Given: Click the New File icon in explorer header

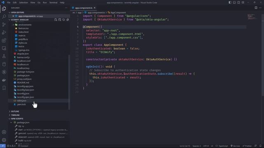Looking at the screenshot, I should tap(56, 20).
